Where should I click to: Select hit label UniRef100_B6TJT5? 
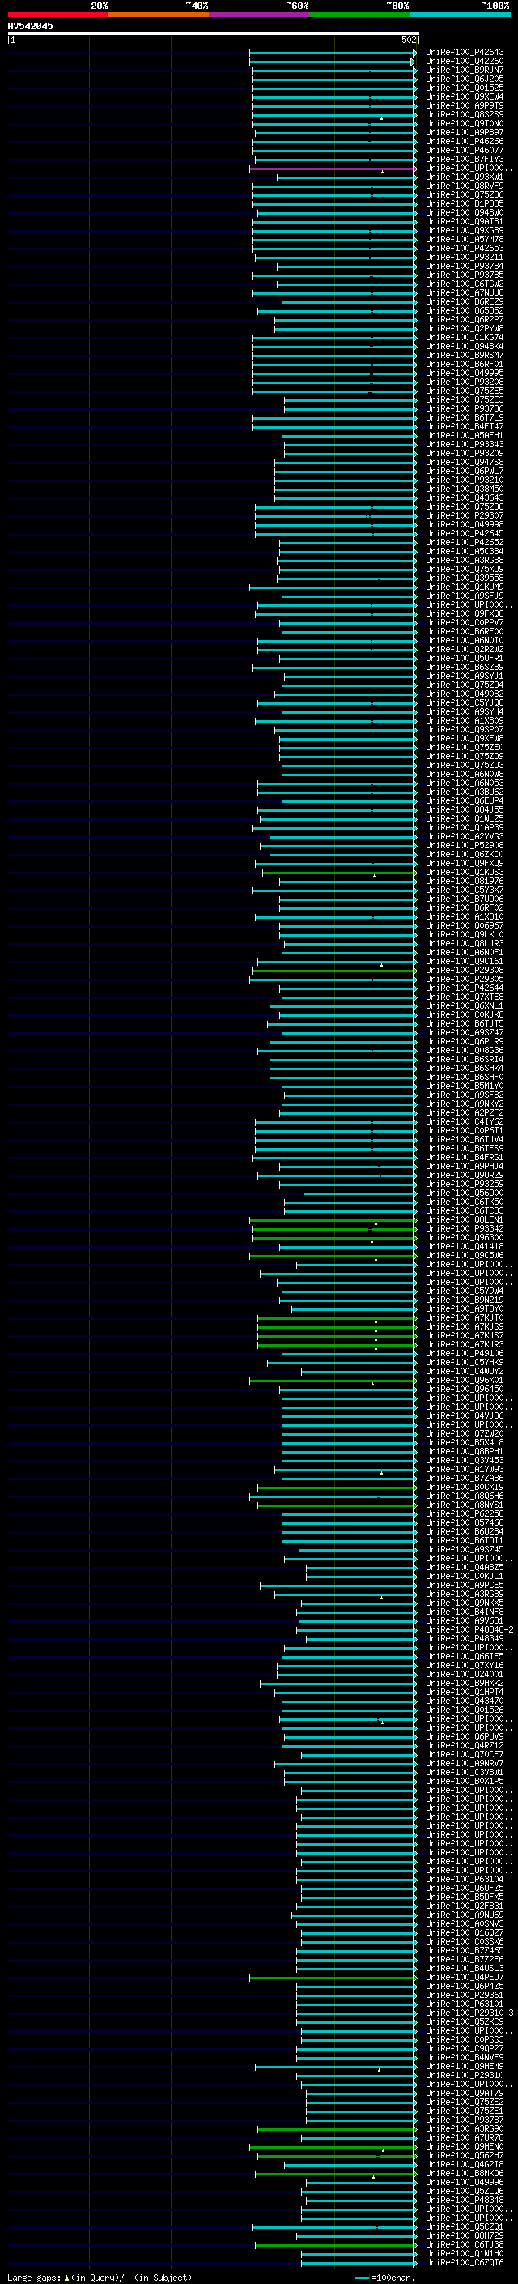tap(465, 1023)
